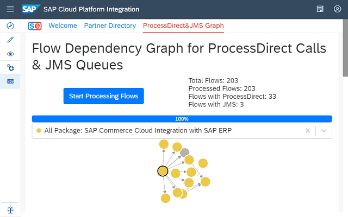
Task: Select the black-outlined central graph node
Action: (162, 171)
